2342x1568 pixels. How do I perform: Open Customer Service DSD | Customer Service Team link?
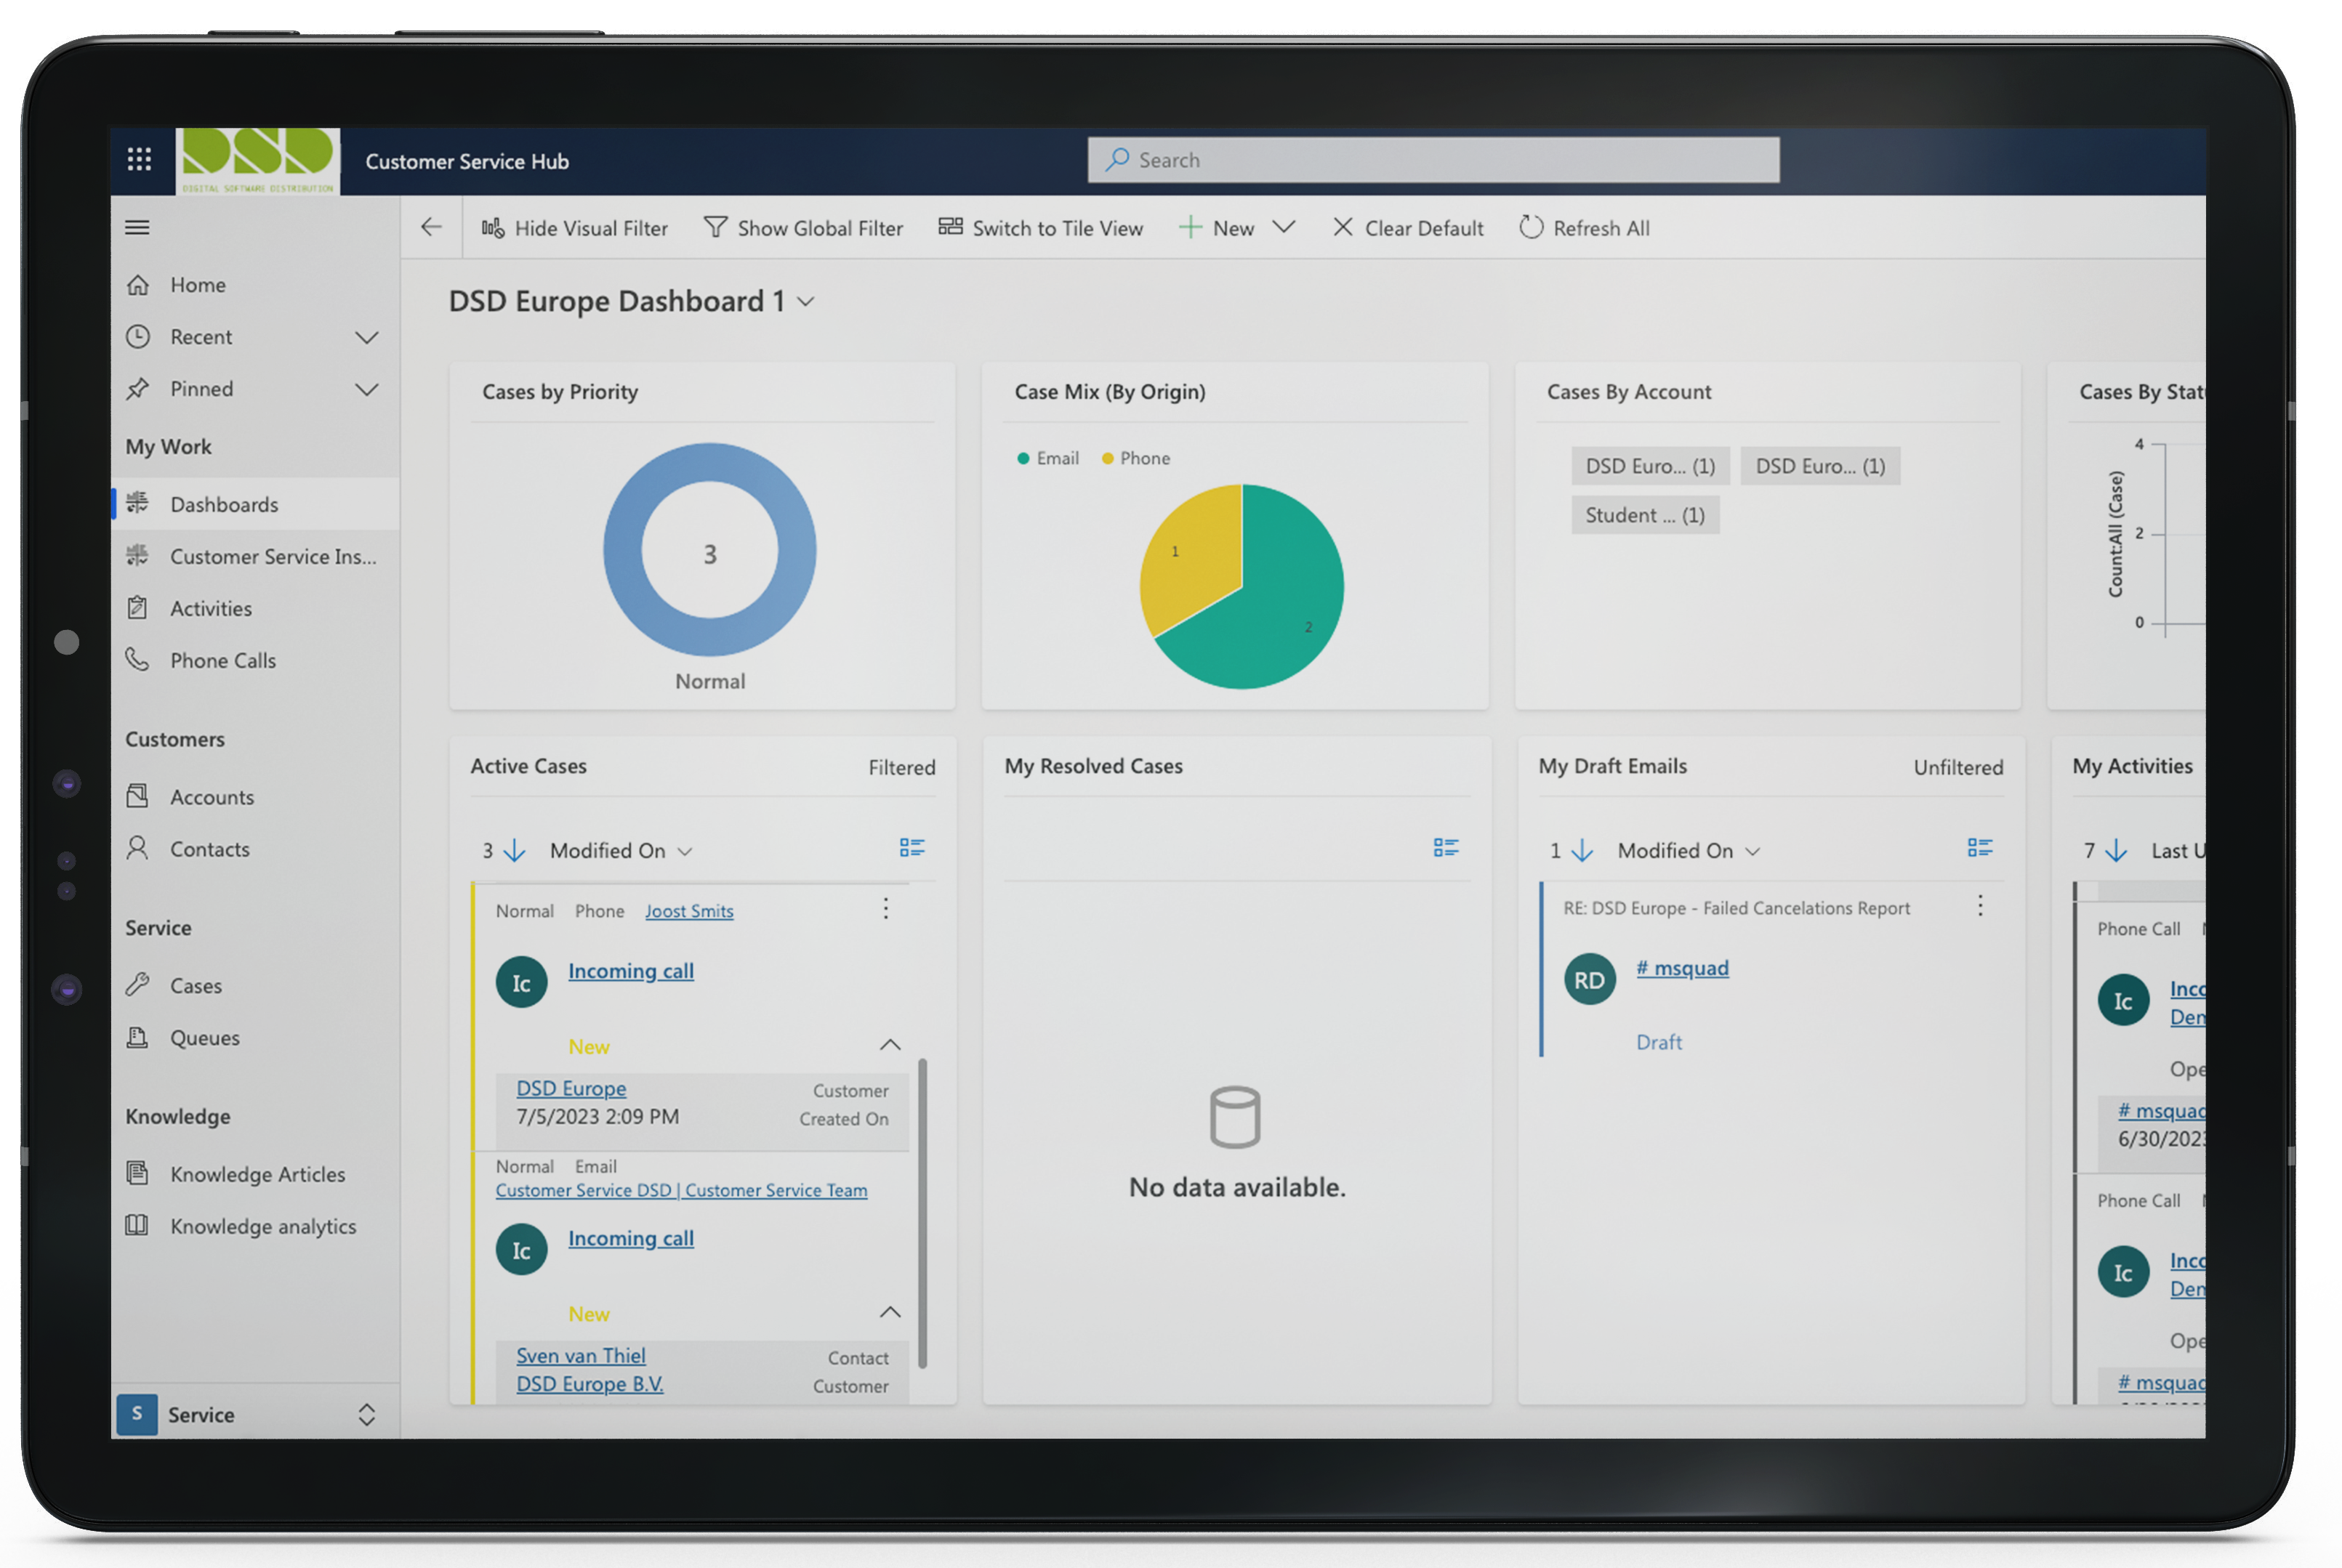tap(681, 1190)
